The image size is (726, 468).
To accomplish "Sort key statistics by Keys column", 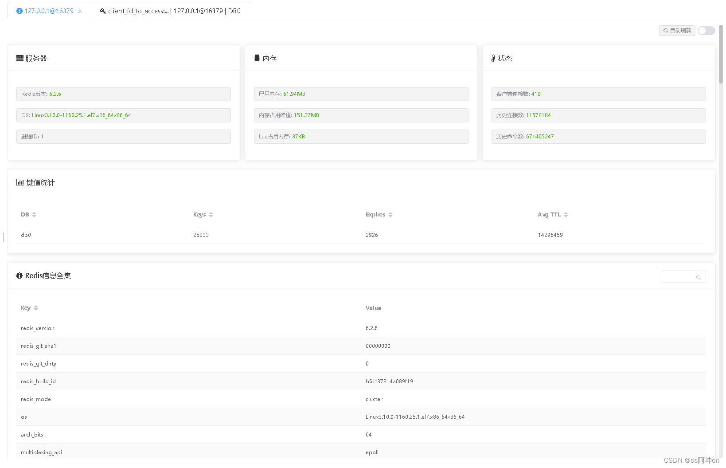I will [211, 215].
